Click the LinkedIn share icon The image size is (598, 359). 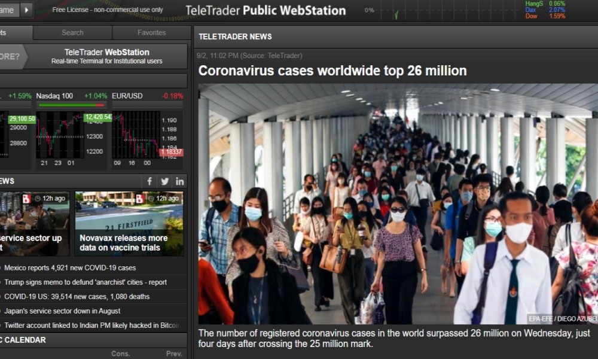pyautogui.click(x=179, y=181)
